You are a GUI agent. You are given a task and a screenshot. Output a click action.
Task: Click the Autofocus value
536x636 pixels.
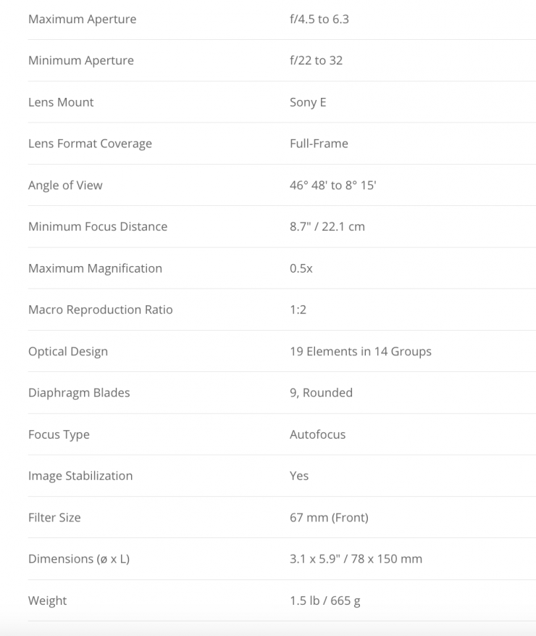(x=317, y=434)
